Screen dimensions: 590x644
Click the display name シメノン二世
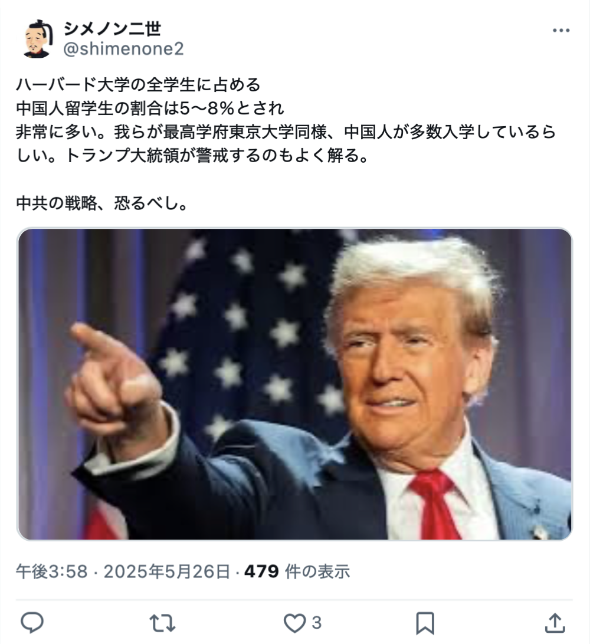pyautogui.click(x=112, y=28)
